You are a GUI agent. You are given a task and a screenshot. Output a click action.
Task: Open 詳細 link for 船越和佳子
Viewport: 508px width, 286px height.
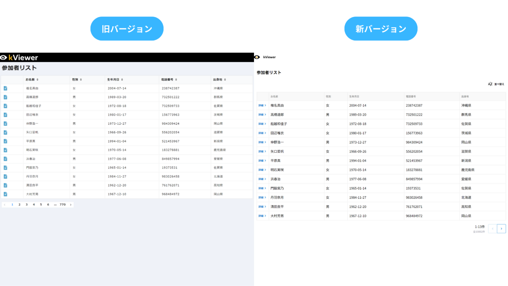[x=262, y=124]
